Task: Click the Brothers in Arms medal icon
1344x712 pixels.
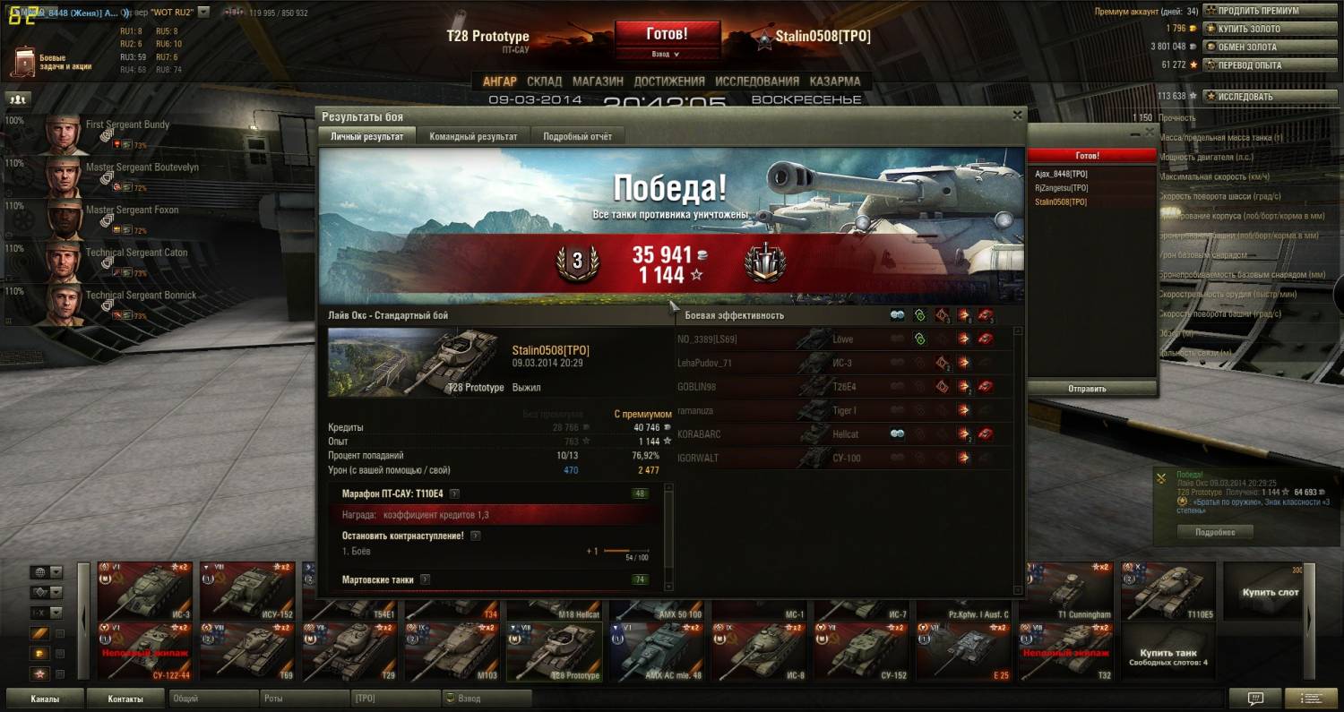Action: pos(764,262)
